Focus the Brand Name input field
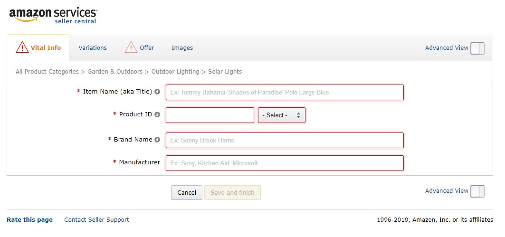Image resolution: width=505 pixels, height=237 pixels. (285, 141)
